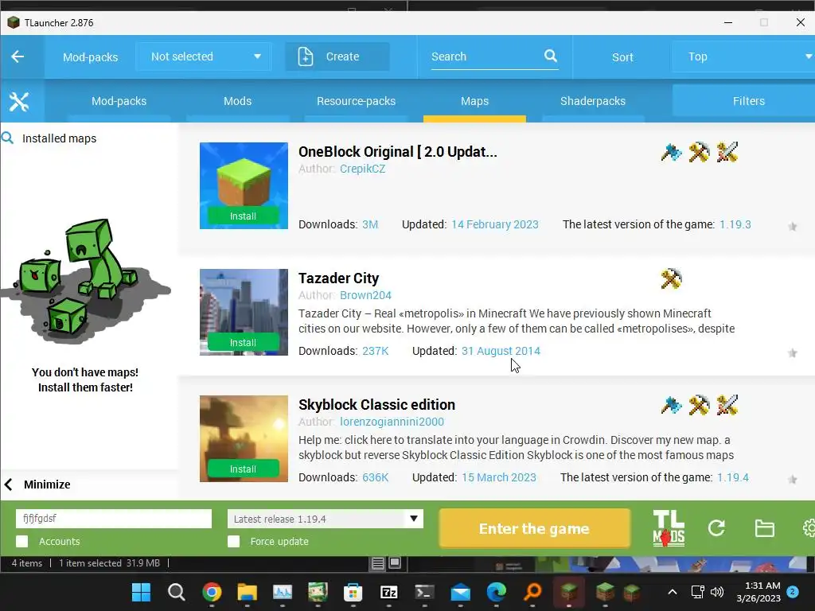Go back with the left arrow icon
The width and height of the screenshot is (815, 611).
click(x=18, y=56)
